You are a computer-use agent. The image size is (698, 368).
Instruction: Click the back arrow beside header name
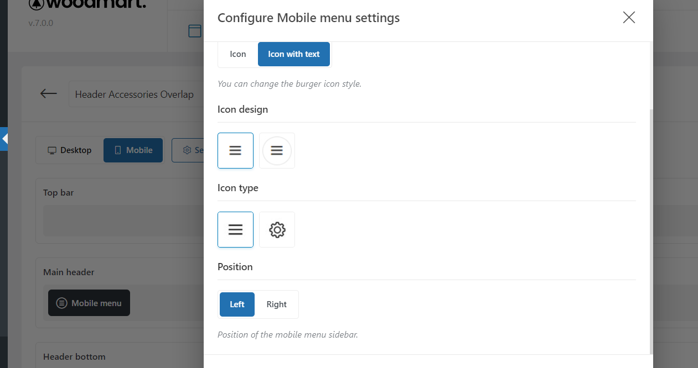[49, 94]
